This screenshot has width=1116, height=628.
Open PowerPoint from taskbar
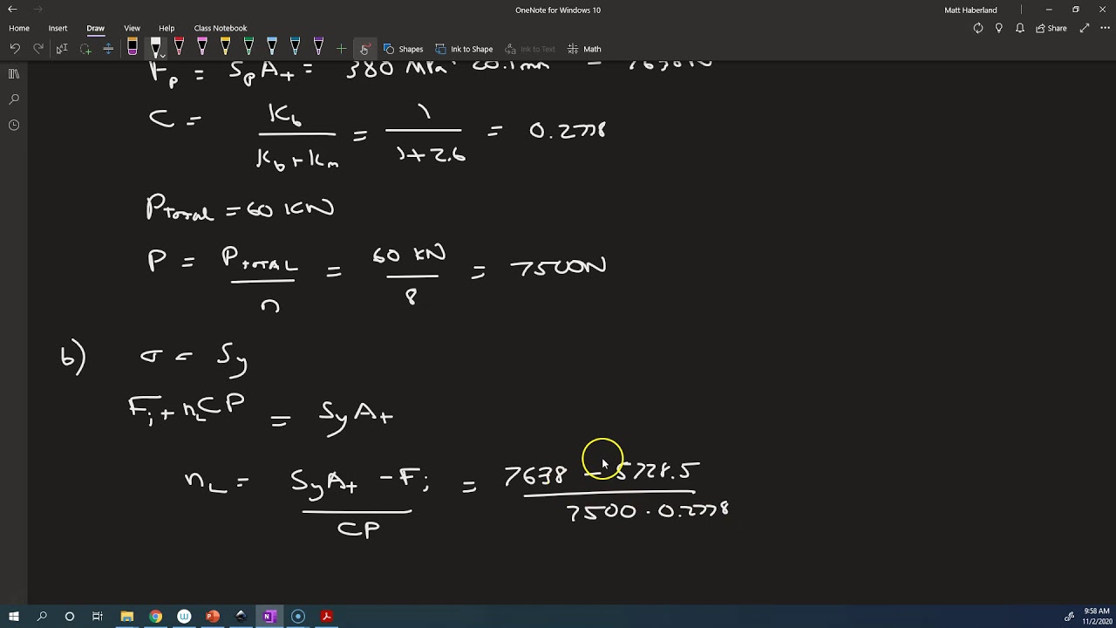point(213,617)
